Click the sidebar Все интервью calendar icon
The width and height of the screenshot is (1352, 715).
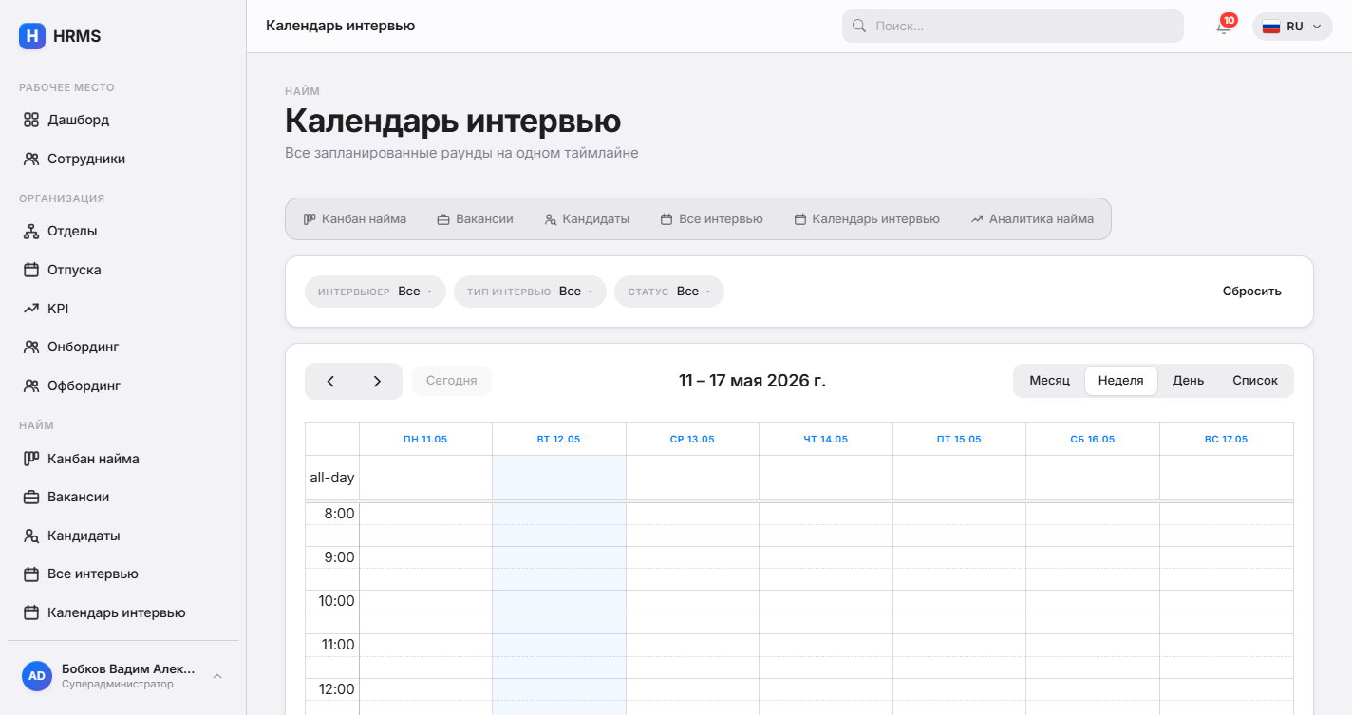[31, 574]
